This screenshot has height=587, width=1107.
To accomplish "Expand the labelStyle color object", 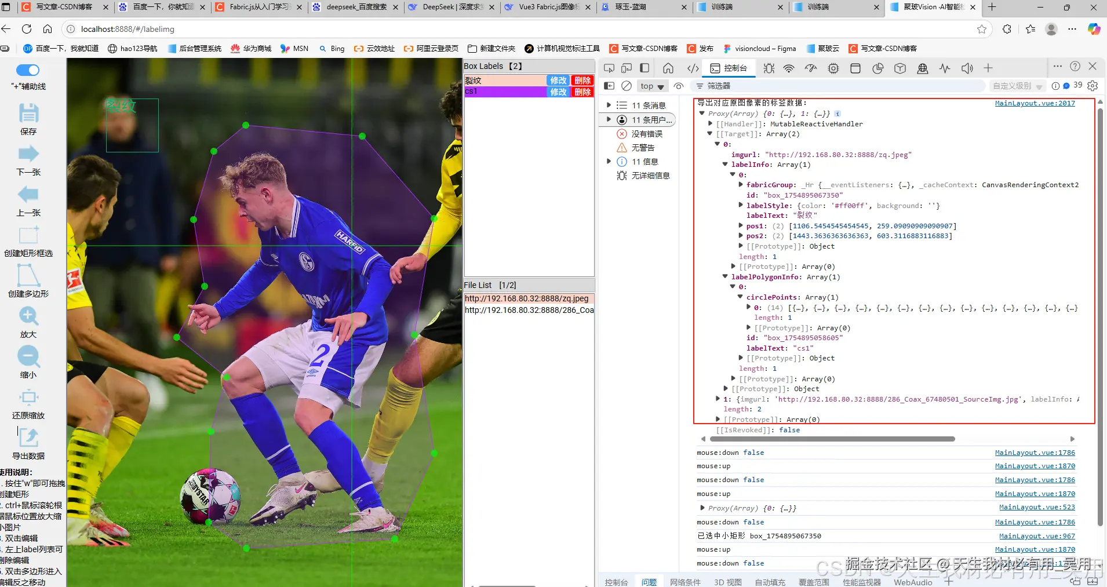I will pyautogui.click(x=741, y=205).
